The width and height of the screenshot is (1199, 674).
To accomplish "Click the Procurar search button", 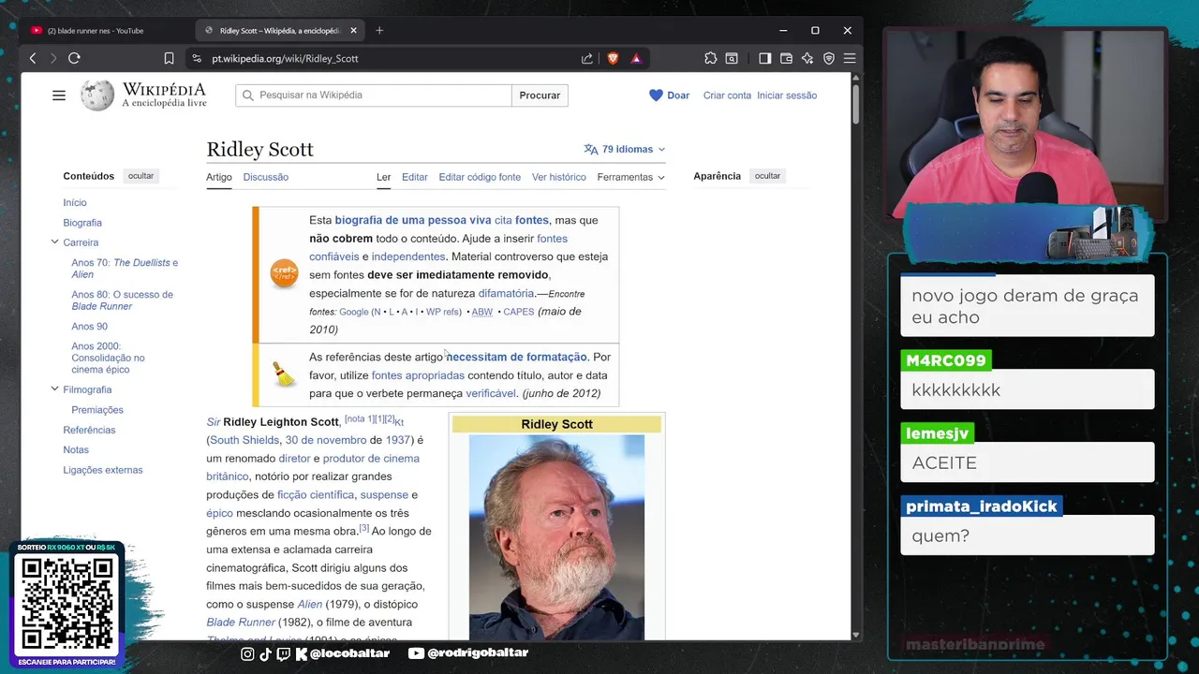I will (x=540, y=95).
